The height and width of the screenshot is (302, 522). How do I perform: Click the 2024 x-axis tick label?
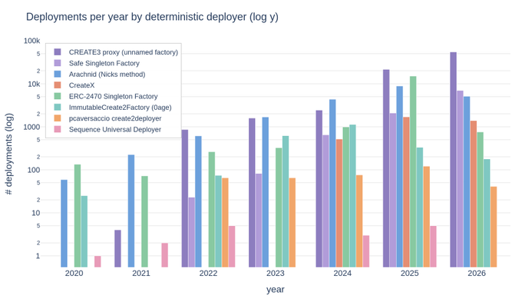[x=342, y=274]
